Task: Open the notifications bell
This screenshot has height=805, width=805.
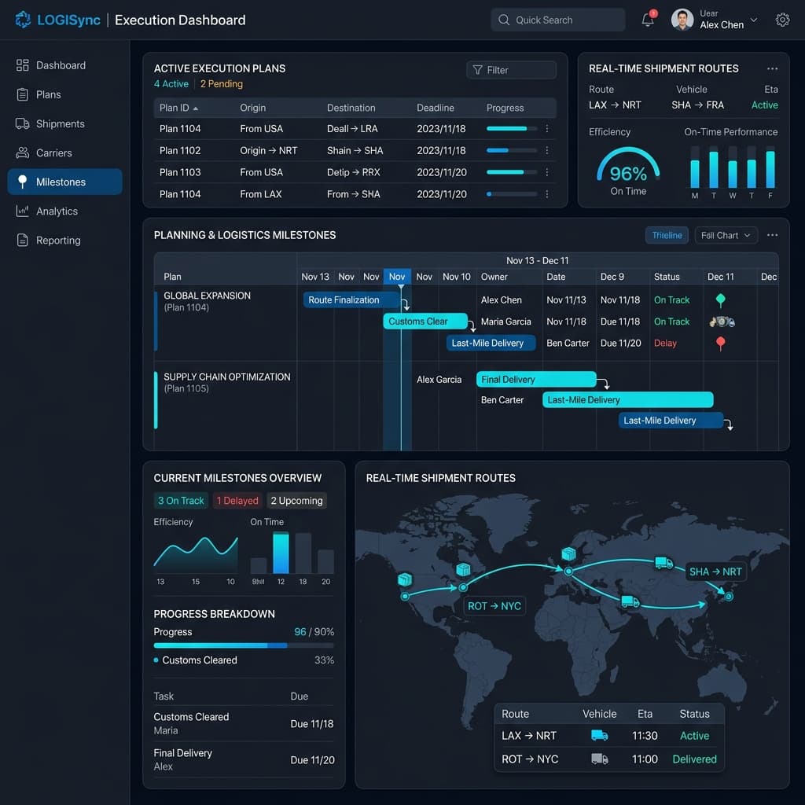Action: pos(648,20)
